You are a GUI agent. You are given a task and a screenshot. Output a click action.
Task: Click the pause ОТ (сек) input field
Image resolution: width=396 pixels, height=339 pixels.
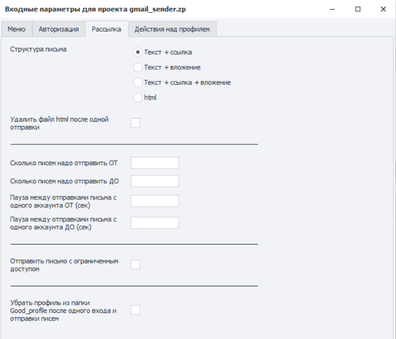coord(155,201)
